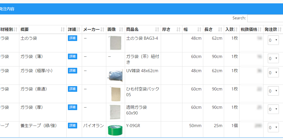Click sort arrows on メーカー column

pyautogui.click(x=102, y=30)
